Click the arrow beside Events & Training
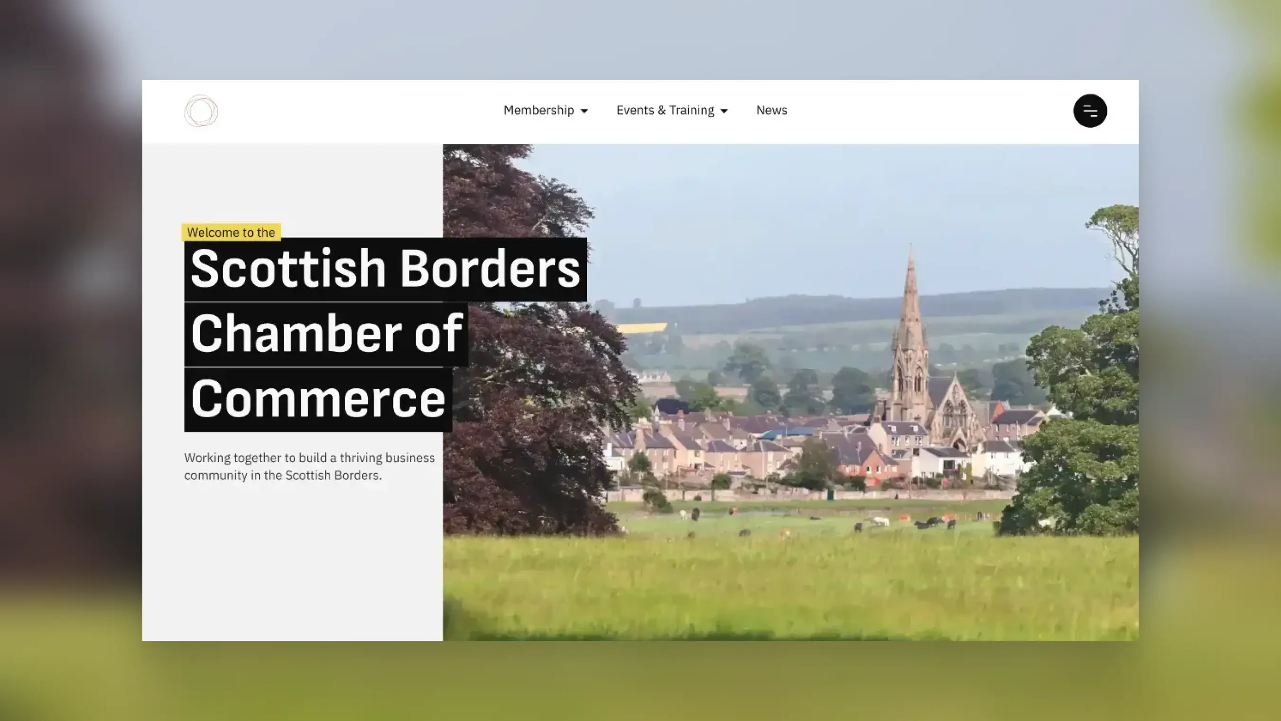 [x=724, y=111]
